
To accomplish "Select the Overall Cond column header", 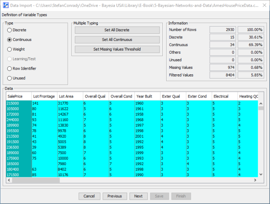I will point(122,96).
